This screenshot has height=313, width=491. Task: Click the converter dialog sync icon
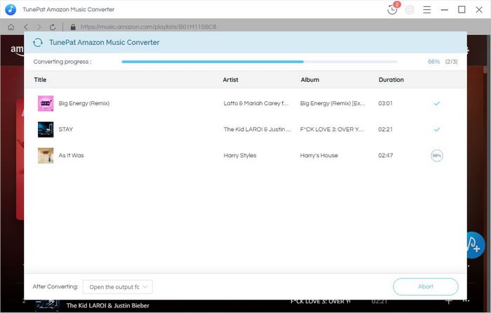pos(38,42)
